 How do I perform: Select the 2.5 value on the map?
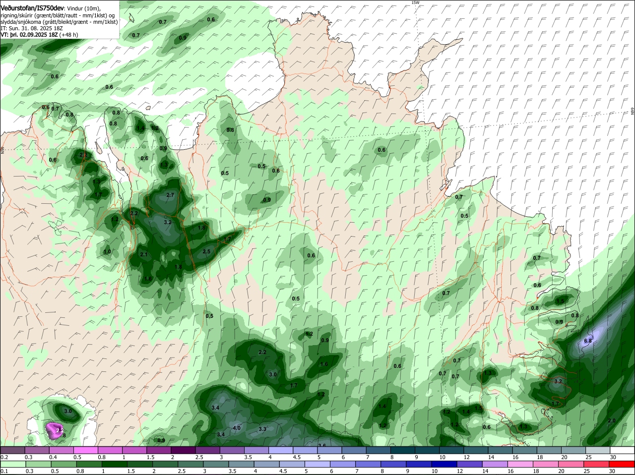[x=207, y=251]
